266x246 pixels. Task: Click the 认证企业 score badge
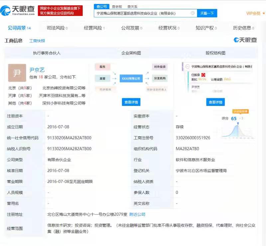(240, 112)
